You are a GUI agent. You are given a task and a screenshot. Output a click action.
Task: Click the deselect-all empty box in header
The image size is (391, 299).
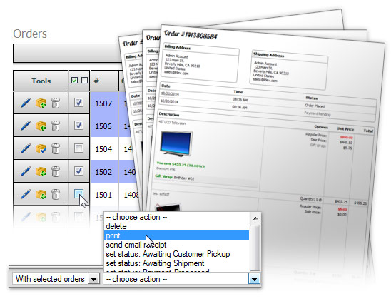point(84,81)
